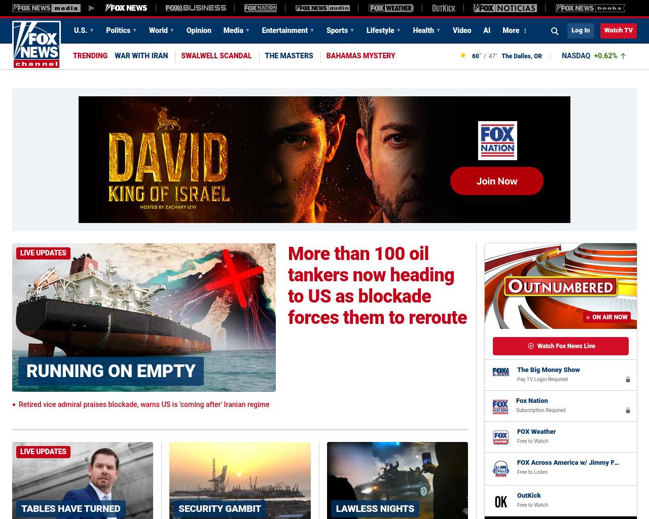Click the Fox News logo in top bar
This screenshot has height=519, width=649.
click(x=126, y=8)
